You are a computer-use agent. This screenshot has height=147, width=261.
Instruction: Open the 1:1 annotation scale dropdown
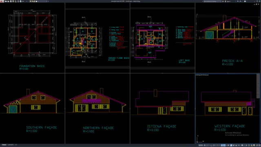[x=239, y=145]
